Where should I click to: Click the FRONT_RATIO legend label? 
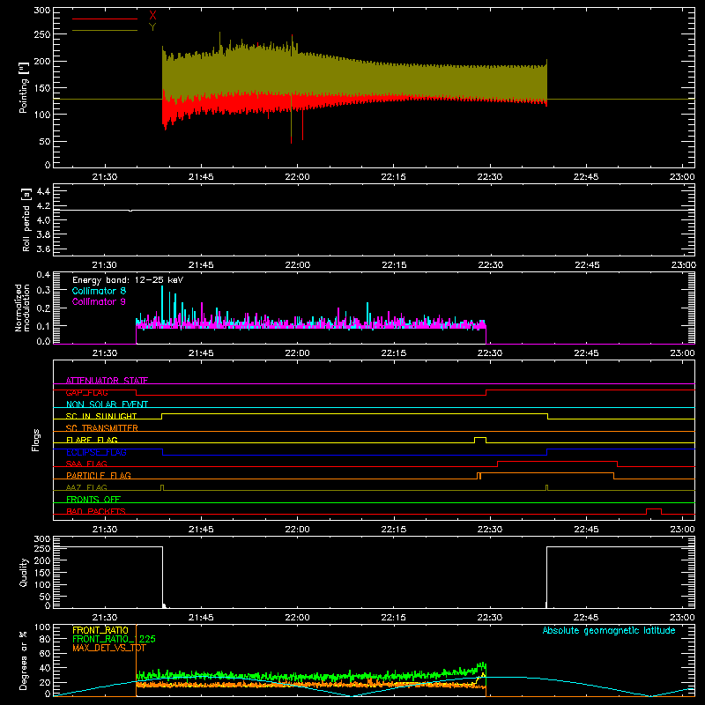(100, 630)
